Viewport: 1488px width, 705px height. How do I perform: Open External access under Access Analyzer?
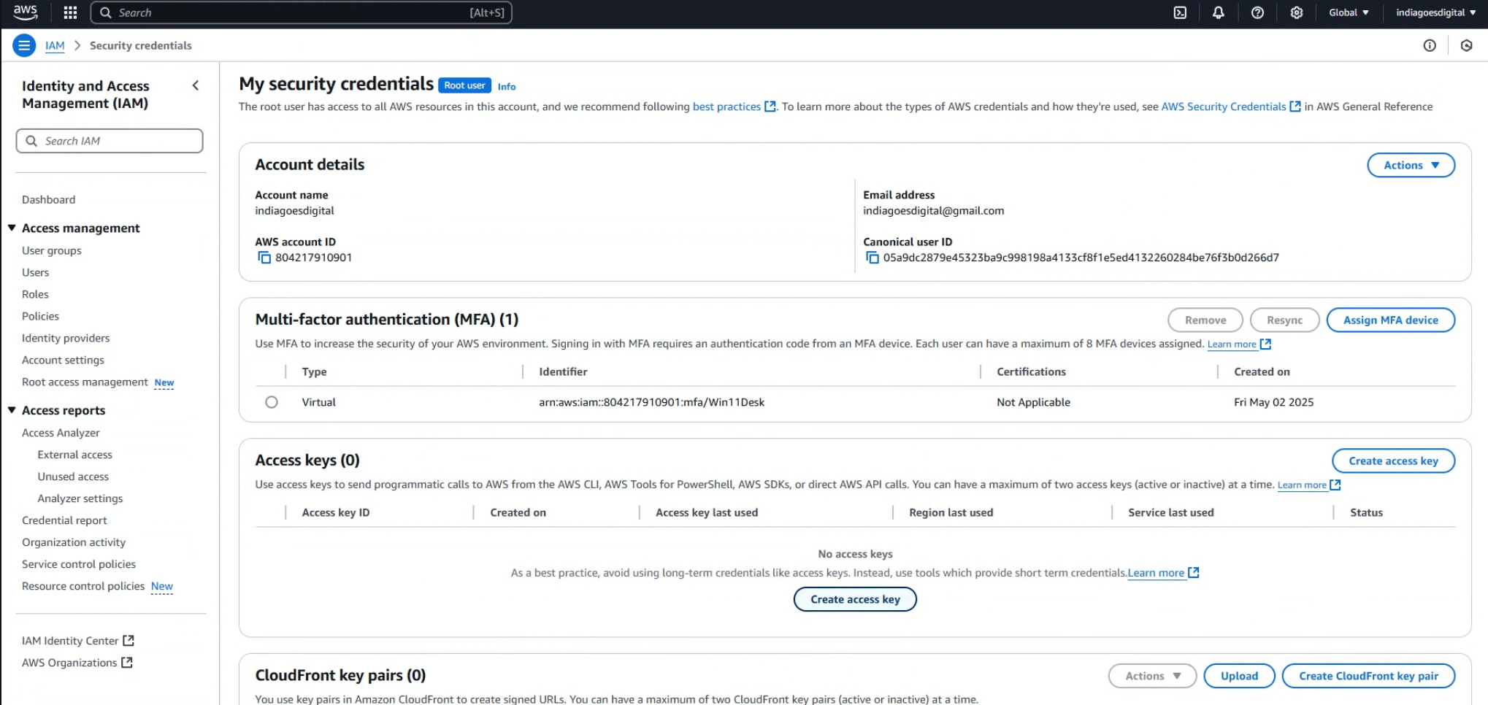pos(75,455)
